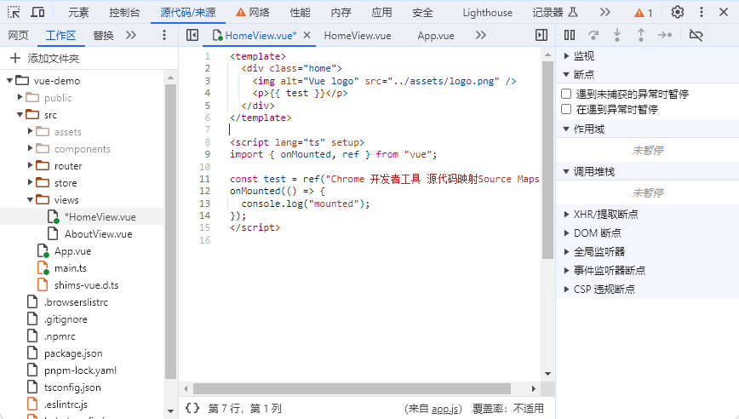The width and height of the screenshot is (739, 419).
Task: Expand the store folder arrow
Action: click(x=30, y=182)
